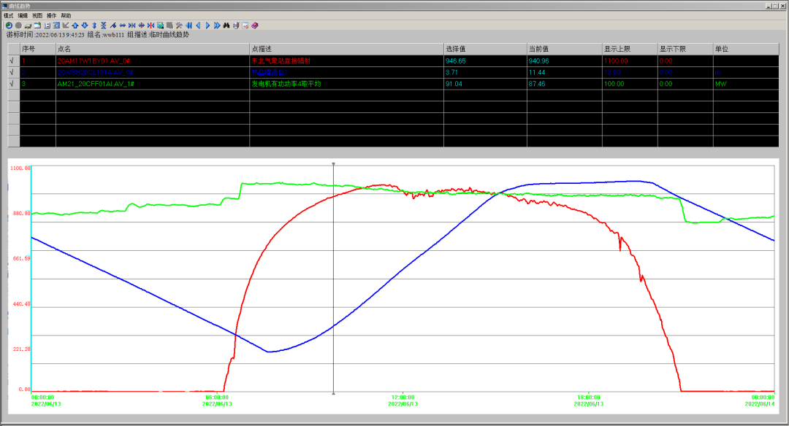Click the 单位 column header
This screenshot has height=426, width=789.
tap(746, 49)
